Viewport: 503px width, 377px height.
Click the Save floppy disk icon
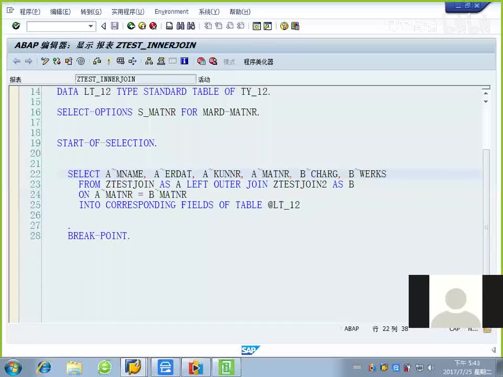click(x=115, y=26)
